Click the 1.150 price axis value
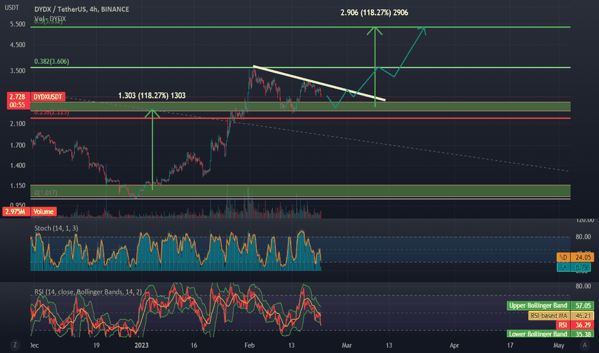 [x=17, y=185]
